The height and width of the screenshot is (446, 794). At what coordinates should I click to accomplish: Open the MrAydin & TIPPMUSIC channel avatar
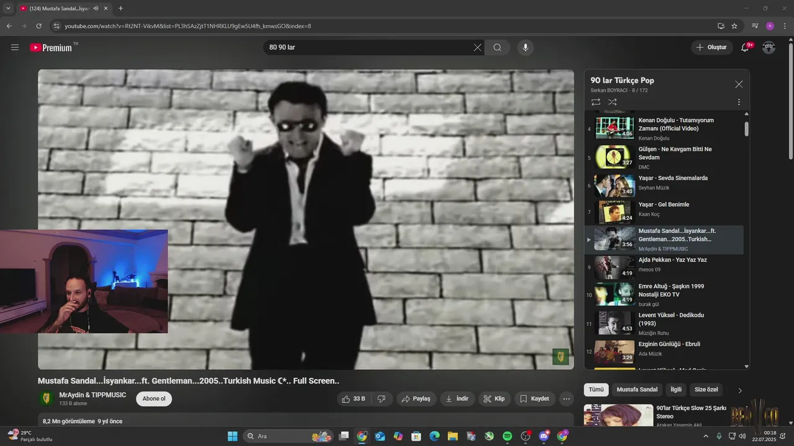tap(46, 398)
